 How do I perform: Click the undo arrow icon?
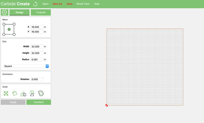(x=35, y=4)
